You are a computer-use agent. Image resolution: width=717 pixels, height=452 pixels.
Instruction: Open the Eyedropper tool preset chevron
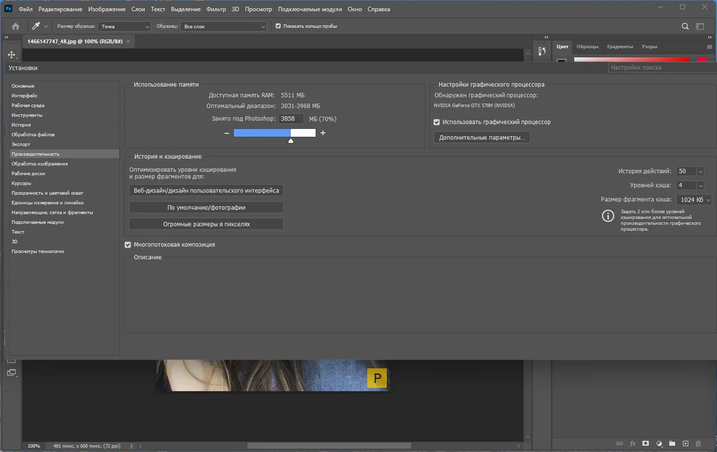tap(46, 26)
